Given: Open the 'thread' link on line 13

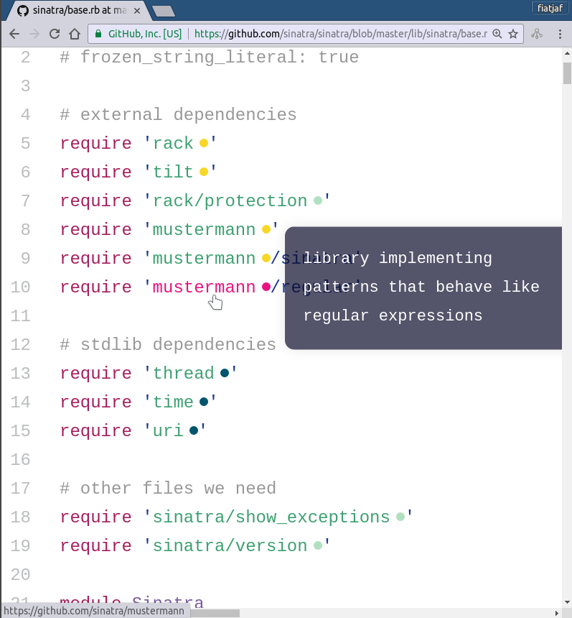Looking at the screenshot, I should point(184,373).
